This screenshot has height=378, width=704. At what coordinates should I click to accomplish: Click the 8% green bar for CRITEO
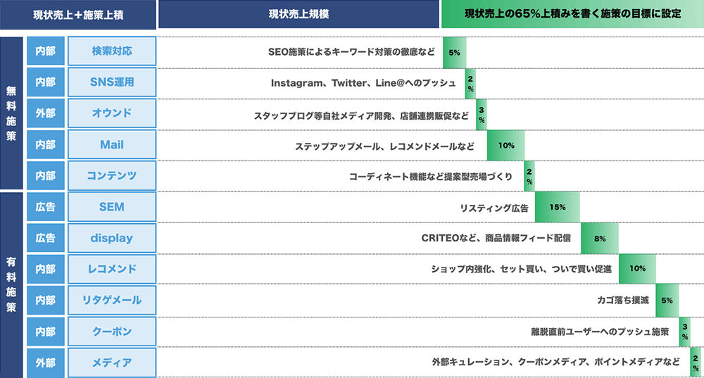pyautogui.click(x=599, y=239)
